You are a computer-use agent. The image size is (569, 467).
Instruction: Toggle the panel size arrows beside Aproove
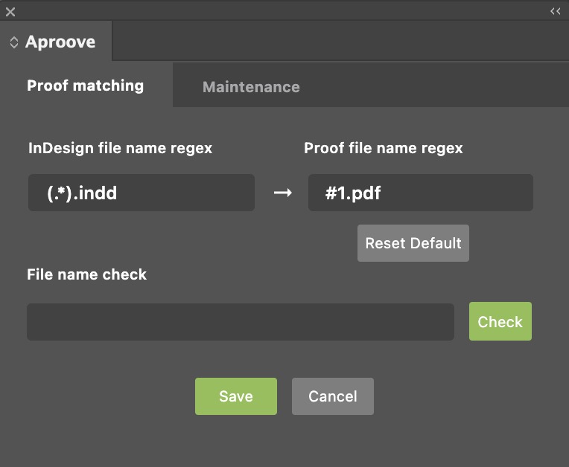point(14,42)
